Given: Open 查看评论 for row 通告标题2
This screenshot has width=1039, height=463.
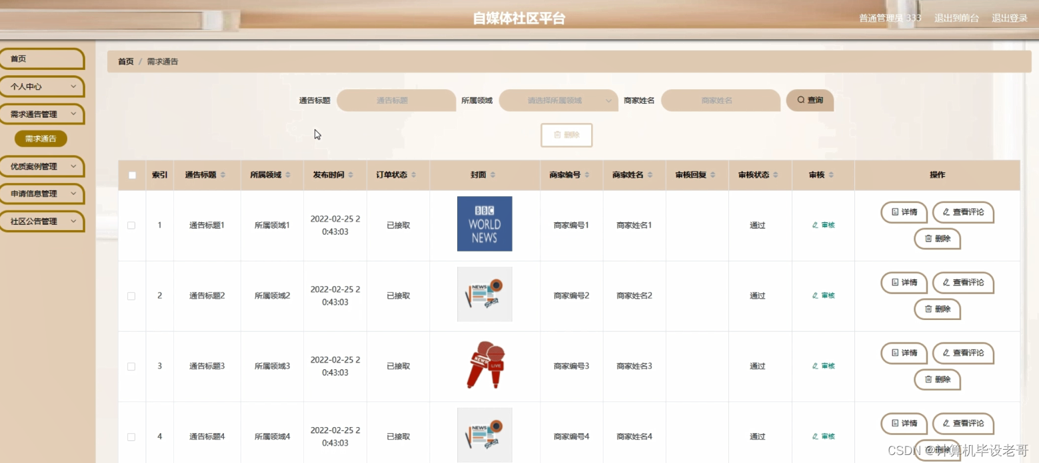Looking at the screenshot, I should [x=963, y=283].
